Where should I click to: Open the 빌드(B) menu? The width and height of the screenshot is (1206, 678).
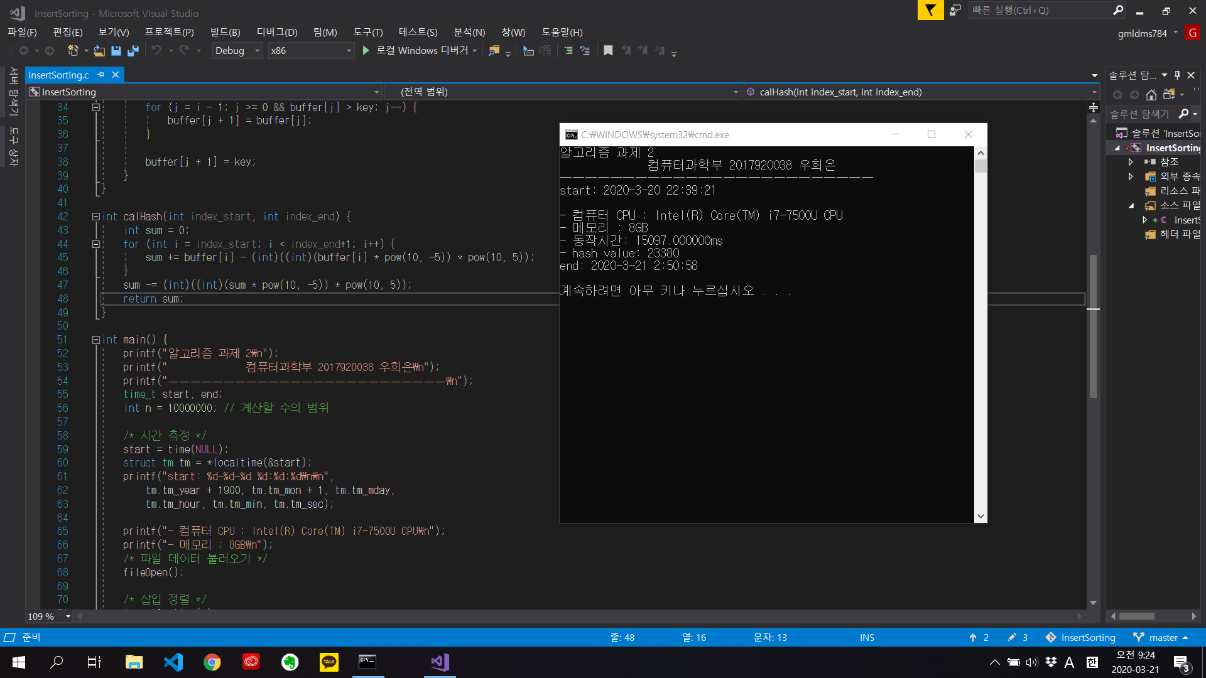click(x=225, y=32)
